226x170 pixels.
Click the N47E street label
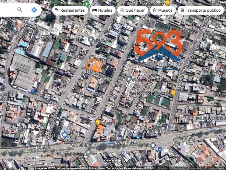[114, 104]
